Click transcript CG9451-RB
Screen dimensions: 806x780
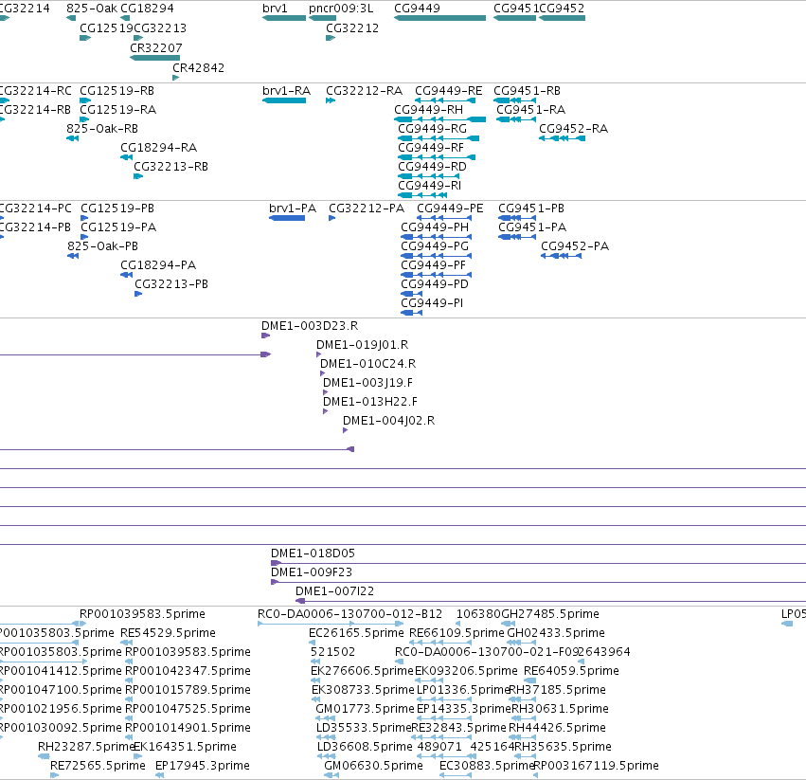point(514,100)
